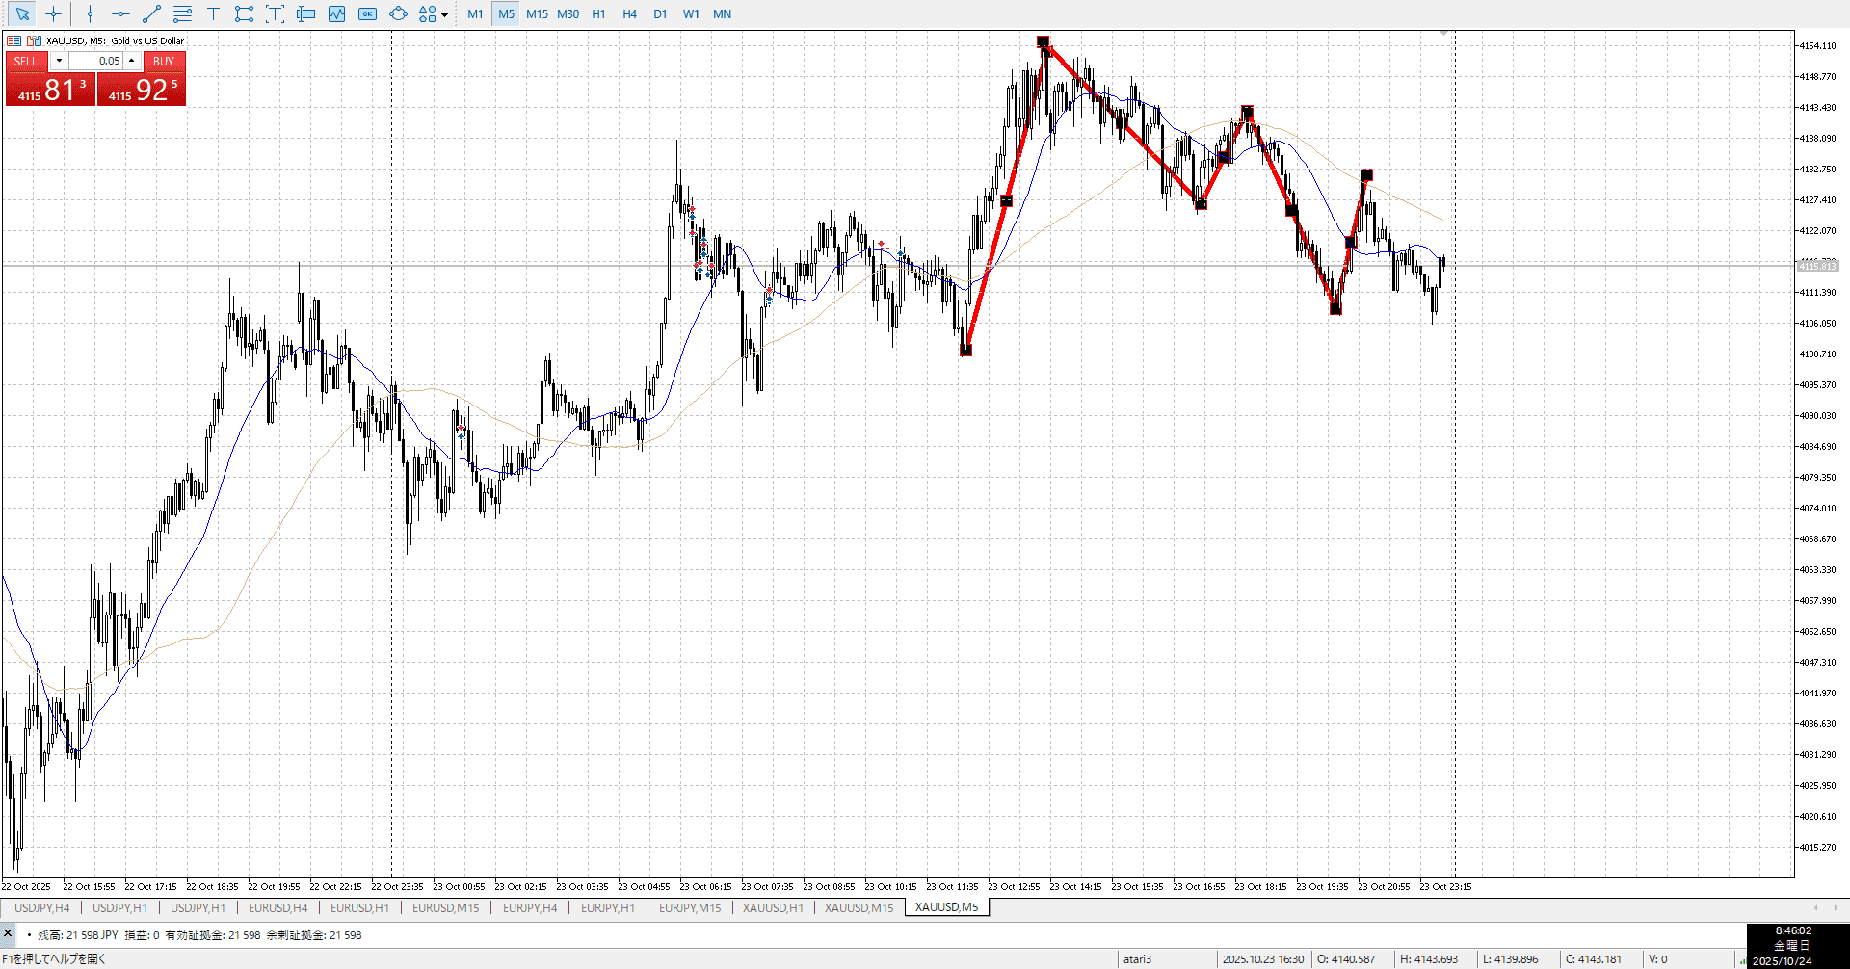Increase lot volume with up arrow
This screenshot has width=1850, height=969.
(132, 61)
